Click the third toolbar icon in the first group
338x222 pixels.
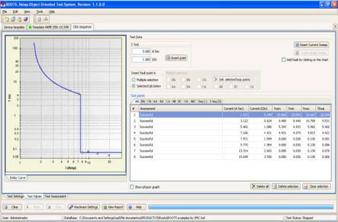pos(20,19)
